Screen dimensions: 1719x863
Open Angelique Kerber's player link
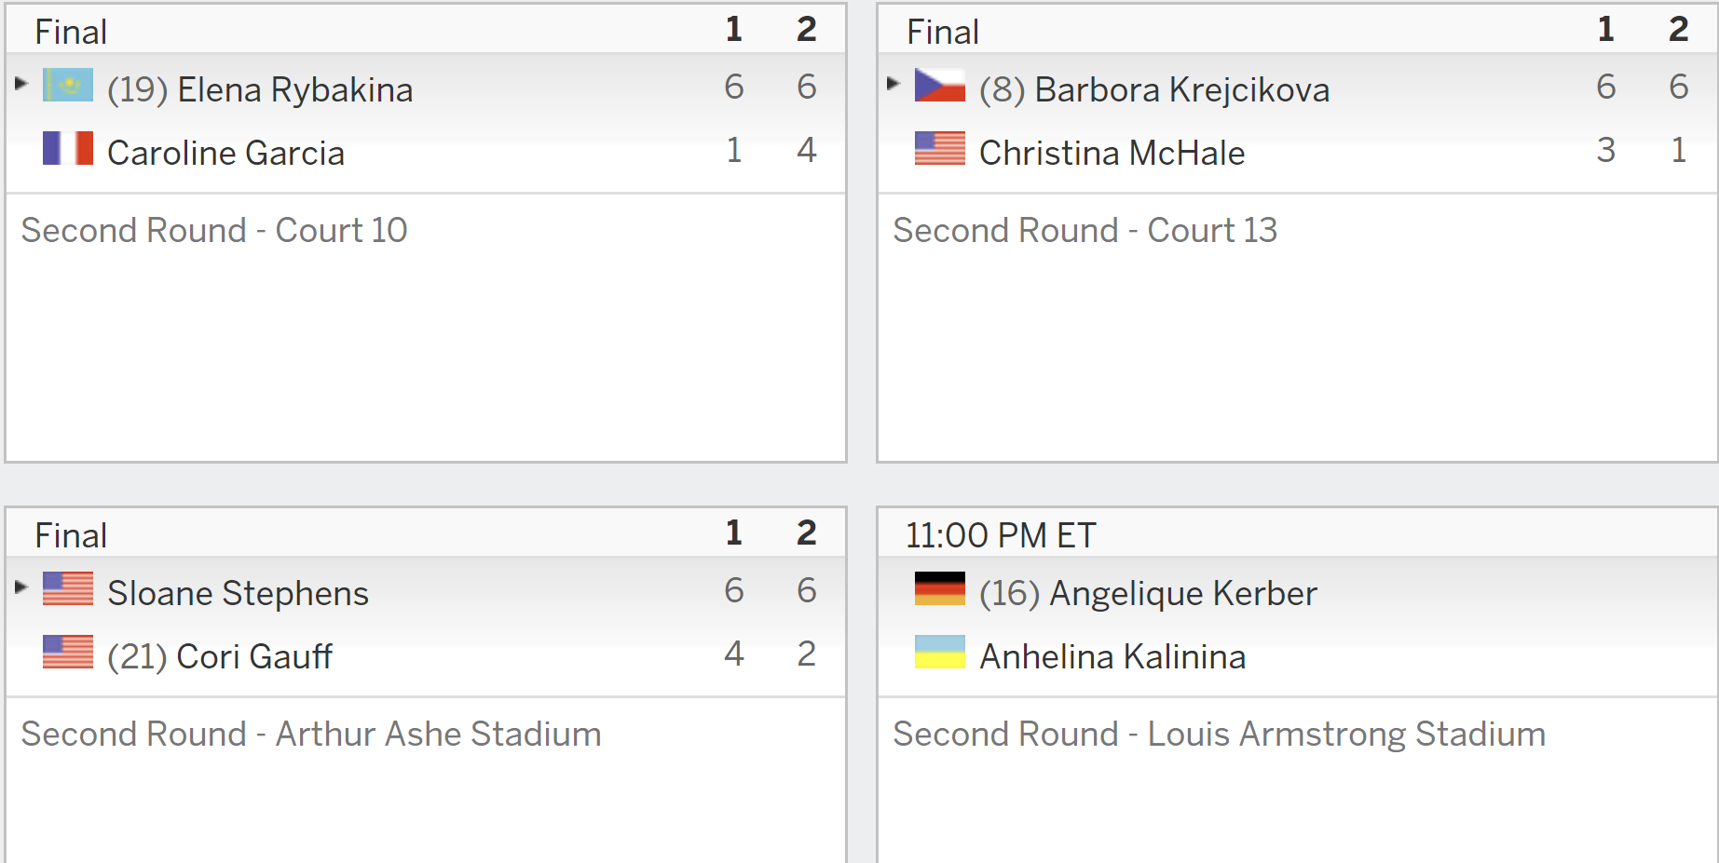point(1183,593)
